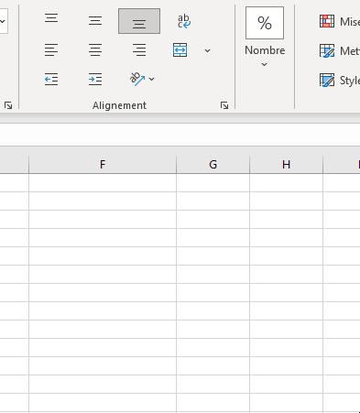This screenshot has width=360, height=413.
Task: Click the percent style icon
Action: point(265,23)
